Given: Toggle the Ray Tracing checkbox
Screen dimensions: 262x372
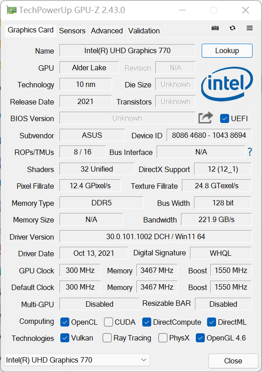Looking at the screenshot, I should pos(107,338).
